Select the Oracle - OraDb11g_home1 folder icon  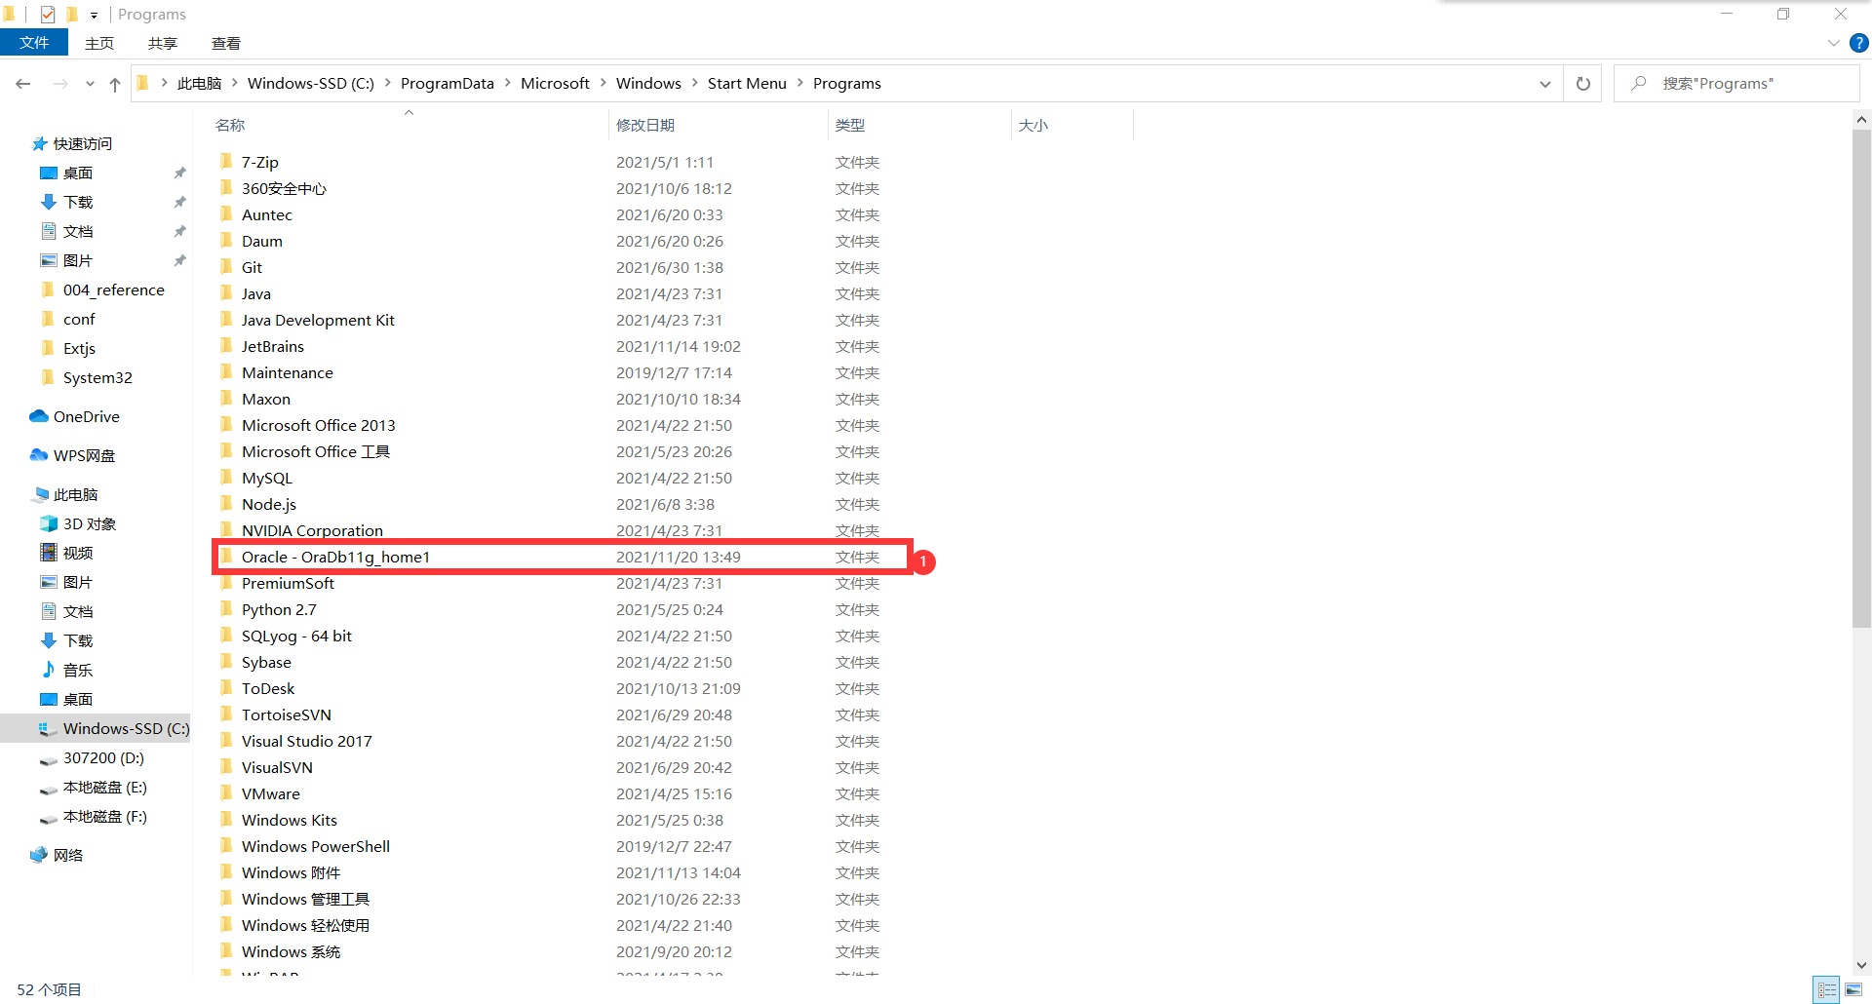point(226,556)
